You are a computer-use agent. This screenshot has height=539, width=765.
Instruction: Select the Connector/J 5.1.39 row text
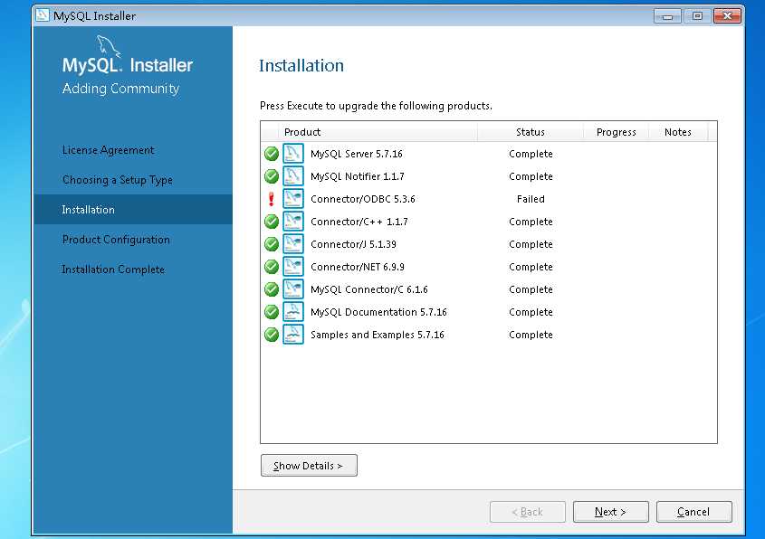coord(353,243)
